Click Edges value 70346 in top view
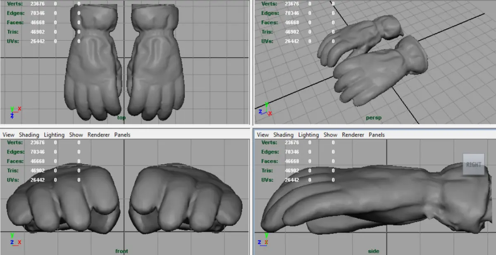The width and height of the screenshot is (496, 255). pos(38,13)
